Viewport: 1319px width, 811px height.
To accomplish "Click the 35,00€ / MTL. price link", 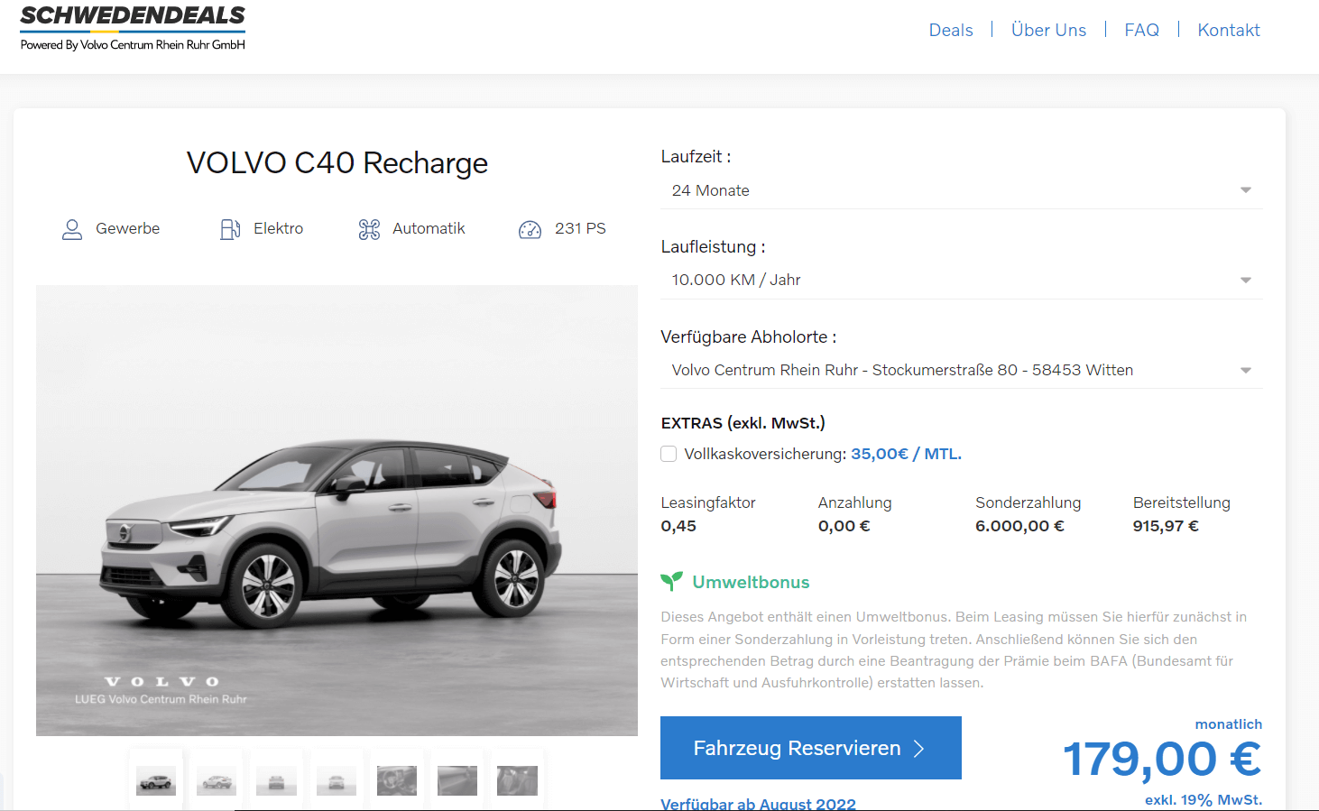I will pos(906,454).
